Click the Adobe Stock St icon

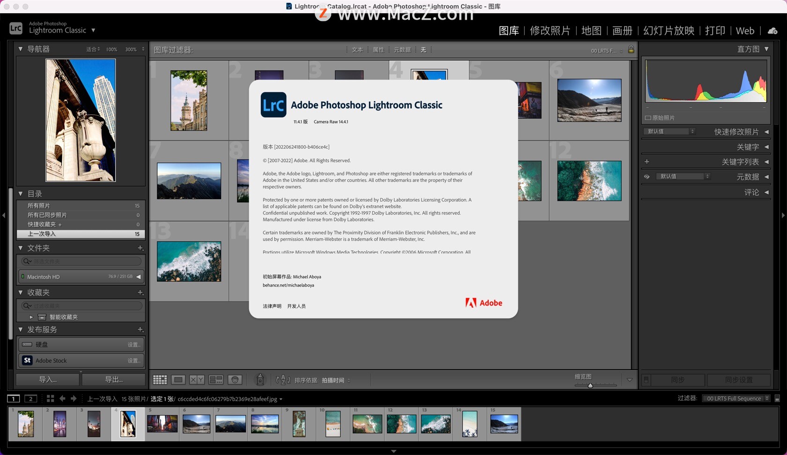(27, 360)
